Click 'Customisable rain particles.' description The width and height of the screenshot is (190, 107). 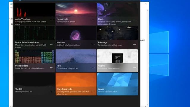click(x=67, y=68)
